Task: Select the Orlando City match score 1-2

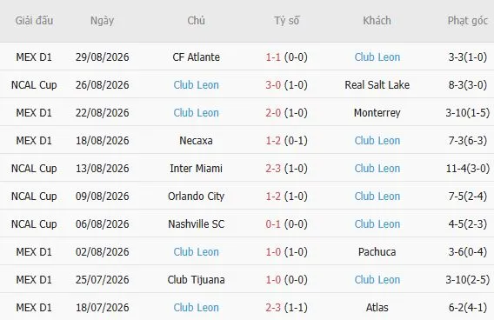Action: 273,197
